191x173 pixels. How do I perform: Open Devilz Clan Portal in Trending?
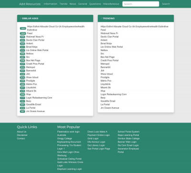tap(109, 37)
